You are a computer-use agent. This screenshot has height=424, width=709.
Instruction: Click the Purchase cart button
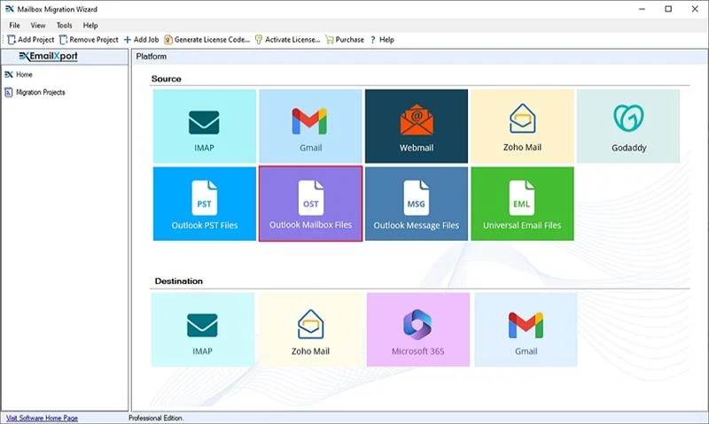[x=345, y=40]
